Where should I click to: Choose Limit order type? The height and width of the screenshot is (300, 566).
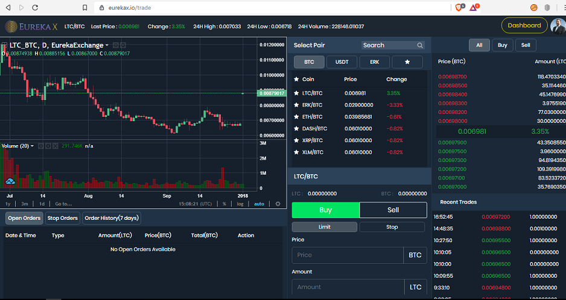pos(325,227)
